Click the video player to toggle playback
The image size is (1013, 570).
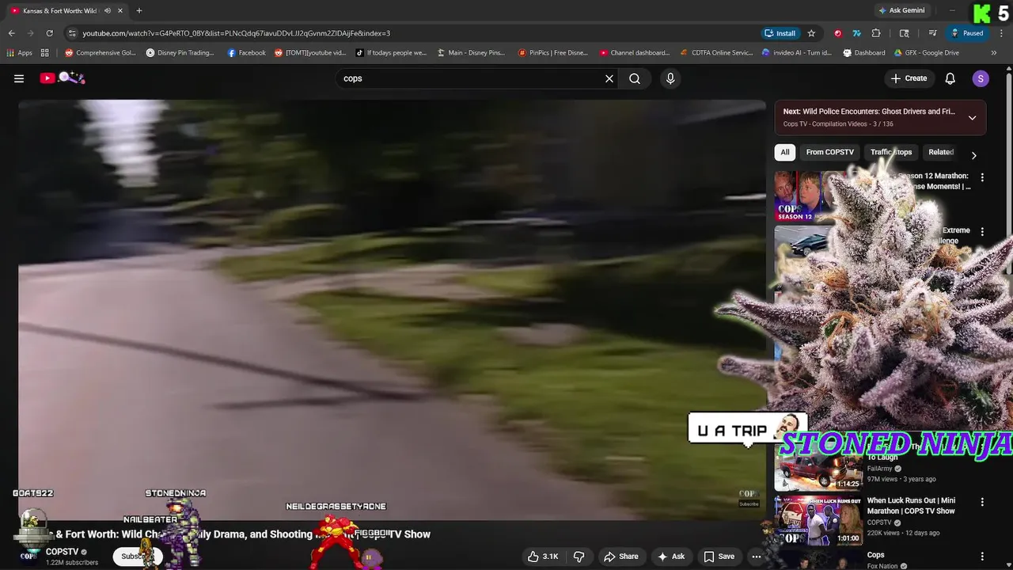point(392,309)
